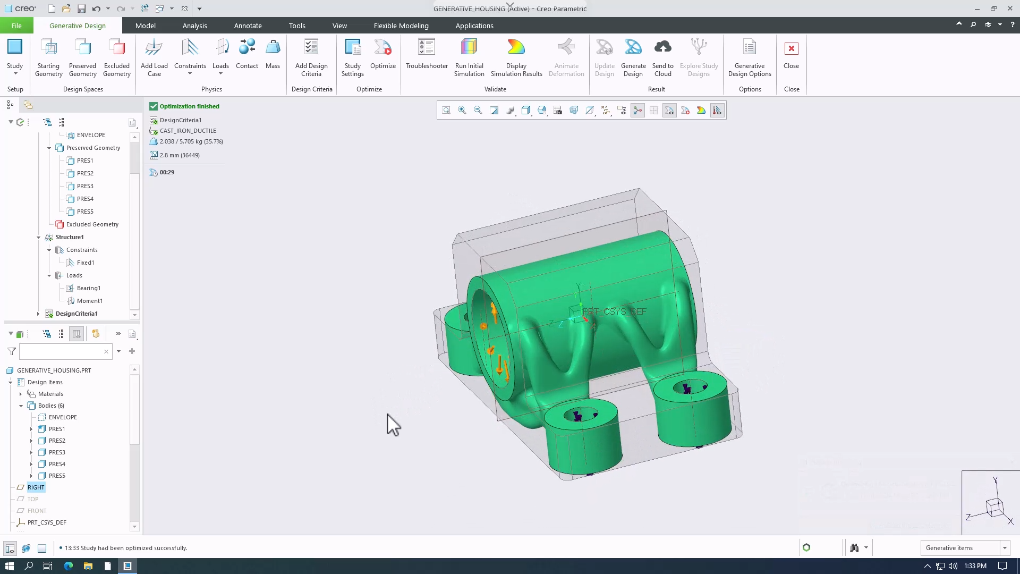Expand the DesignCriteria1 tree node
Screen dimensions: 1020x574
point(38,314)
